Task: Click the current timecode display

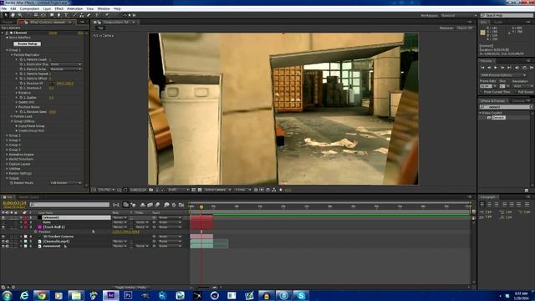Action: (14, 203)
